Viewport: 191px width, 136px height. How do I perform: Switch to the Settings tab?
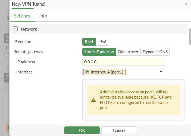click(22, 16)
